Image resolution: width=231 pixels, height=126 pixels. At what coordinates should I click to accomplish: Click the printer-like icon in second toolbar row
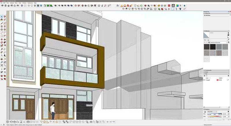(151, 9)
